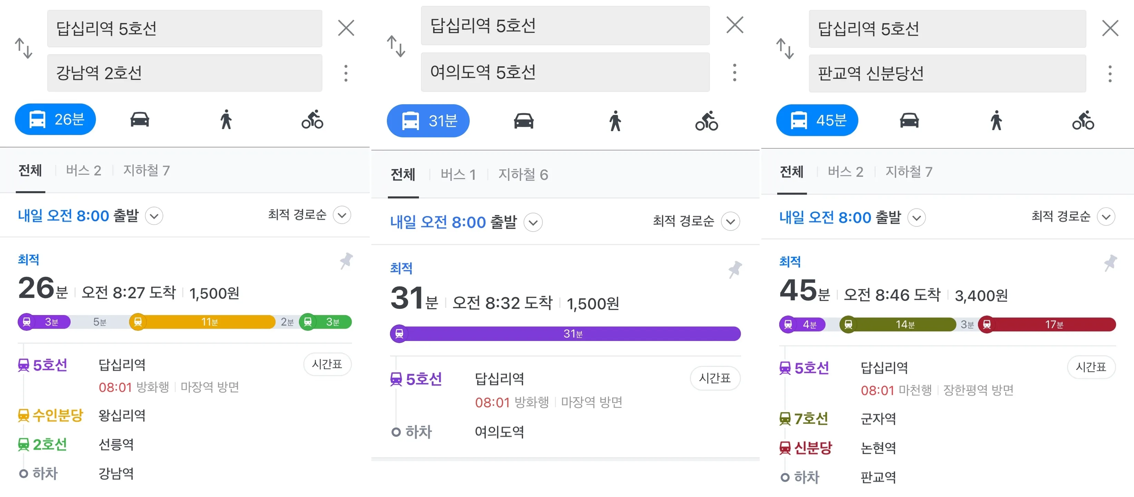1134x497 pixels.
Task: Open more options beside 판교역 신분당선 field
Action: pos(1110,74)
